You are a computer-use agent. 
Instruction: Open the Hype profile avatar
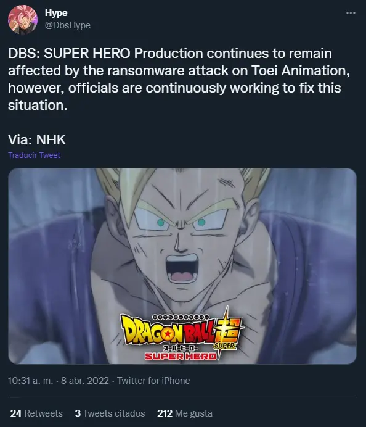pyautogui.click(x=23, y=19)
